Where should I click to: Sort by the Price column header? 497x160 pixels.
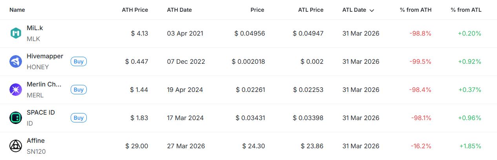tap(257, 10)
